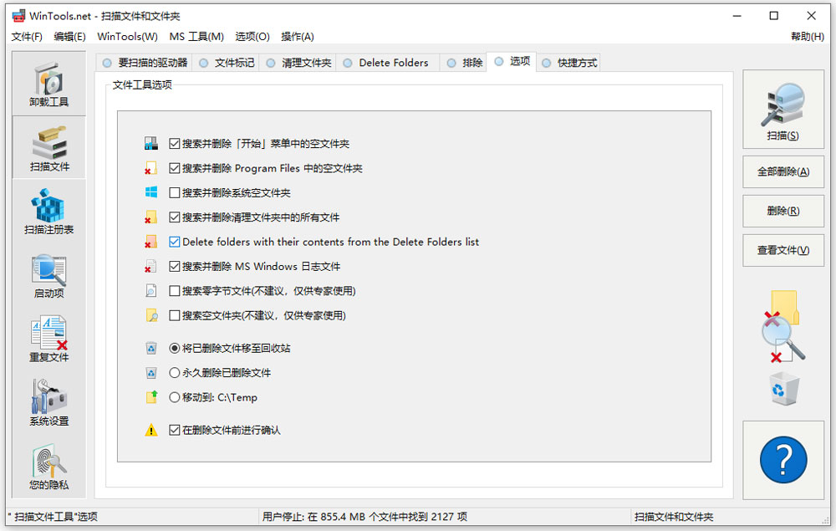Click the folder icon beside 清理文件夹 option
This screenshot has height=531, width=836.
tap(150, 217)
